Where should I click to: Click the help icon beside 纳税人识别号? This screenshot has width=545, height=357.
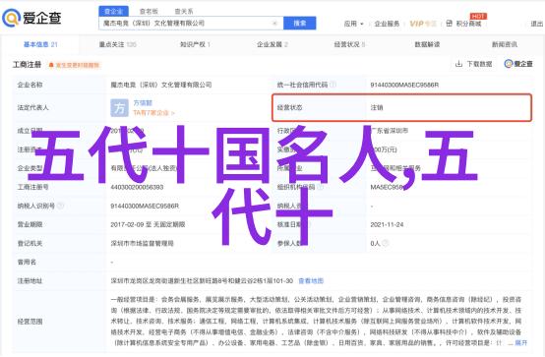click(x=60, y=206)
